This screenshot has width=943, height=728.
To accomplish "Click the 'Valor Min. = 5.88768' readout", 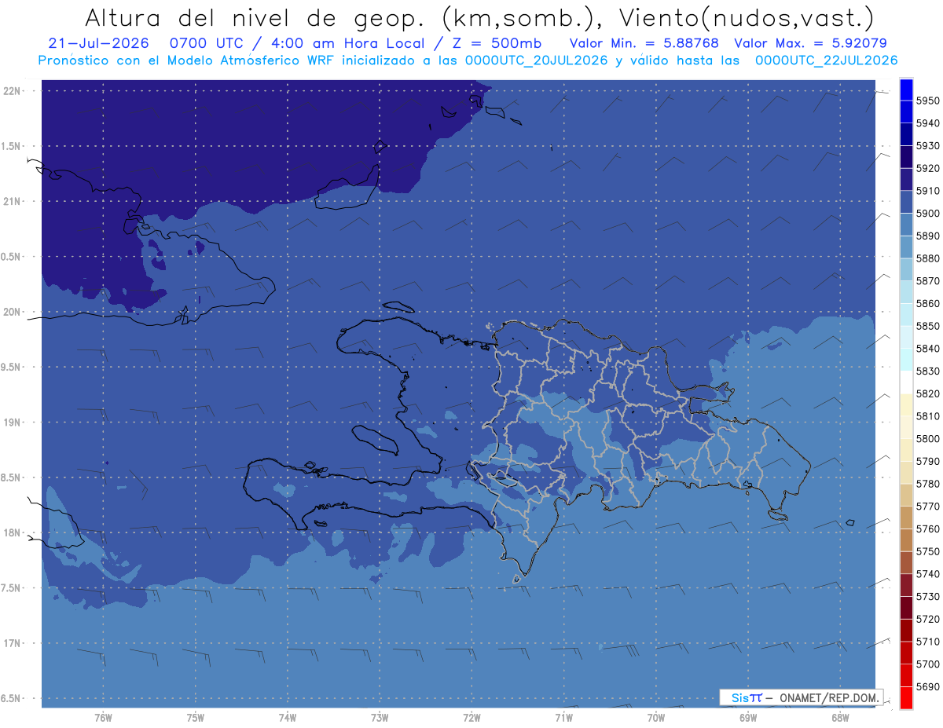I will (x=644, y=43).
